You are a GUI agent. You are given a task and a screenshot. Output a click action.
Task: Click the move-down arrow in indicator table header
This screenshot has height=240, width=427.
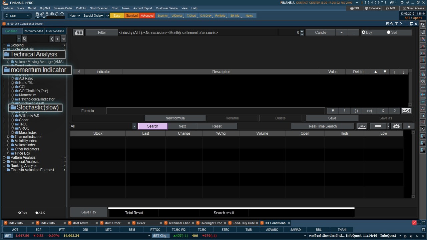click(x=385, y=72)
